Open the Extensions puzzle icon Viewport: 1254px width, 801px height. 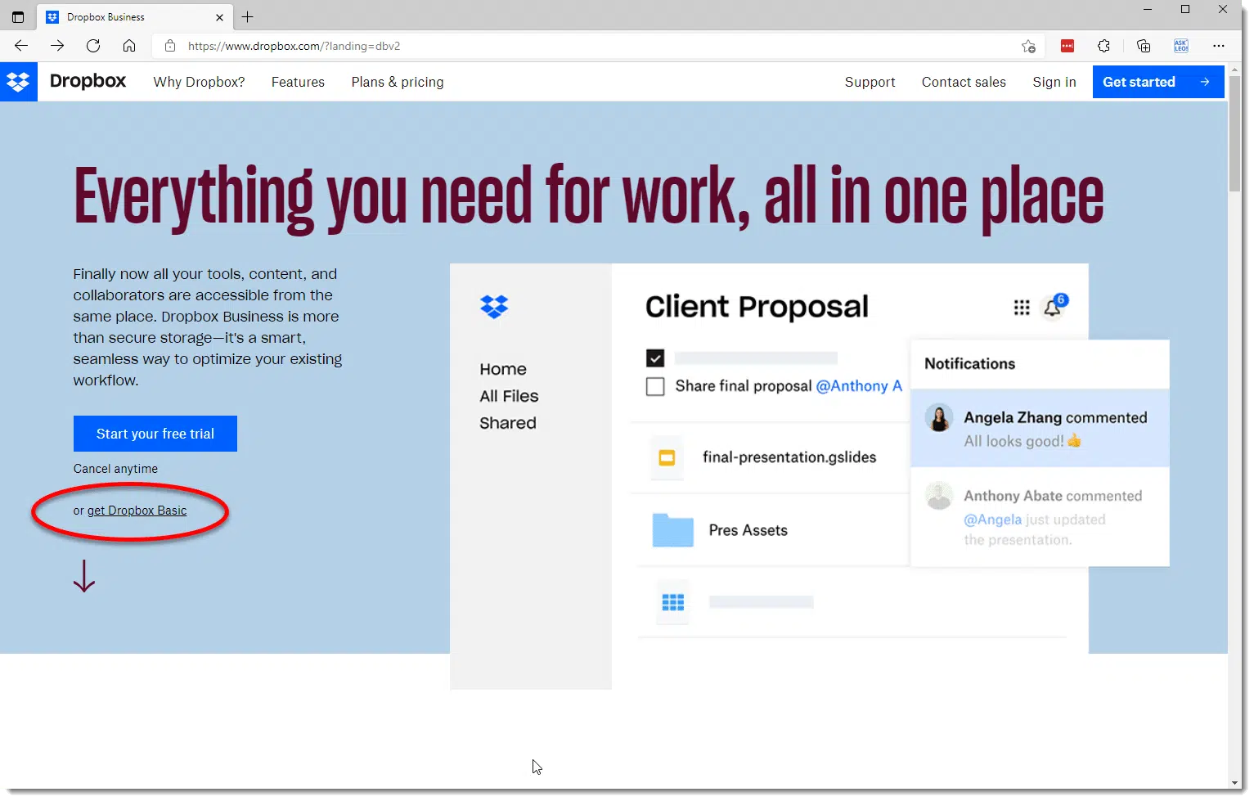pos(1104,46)
